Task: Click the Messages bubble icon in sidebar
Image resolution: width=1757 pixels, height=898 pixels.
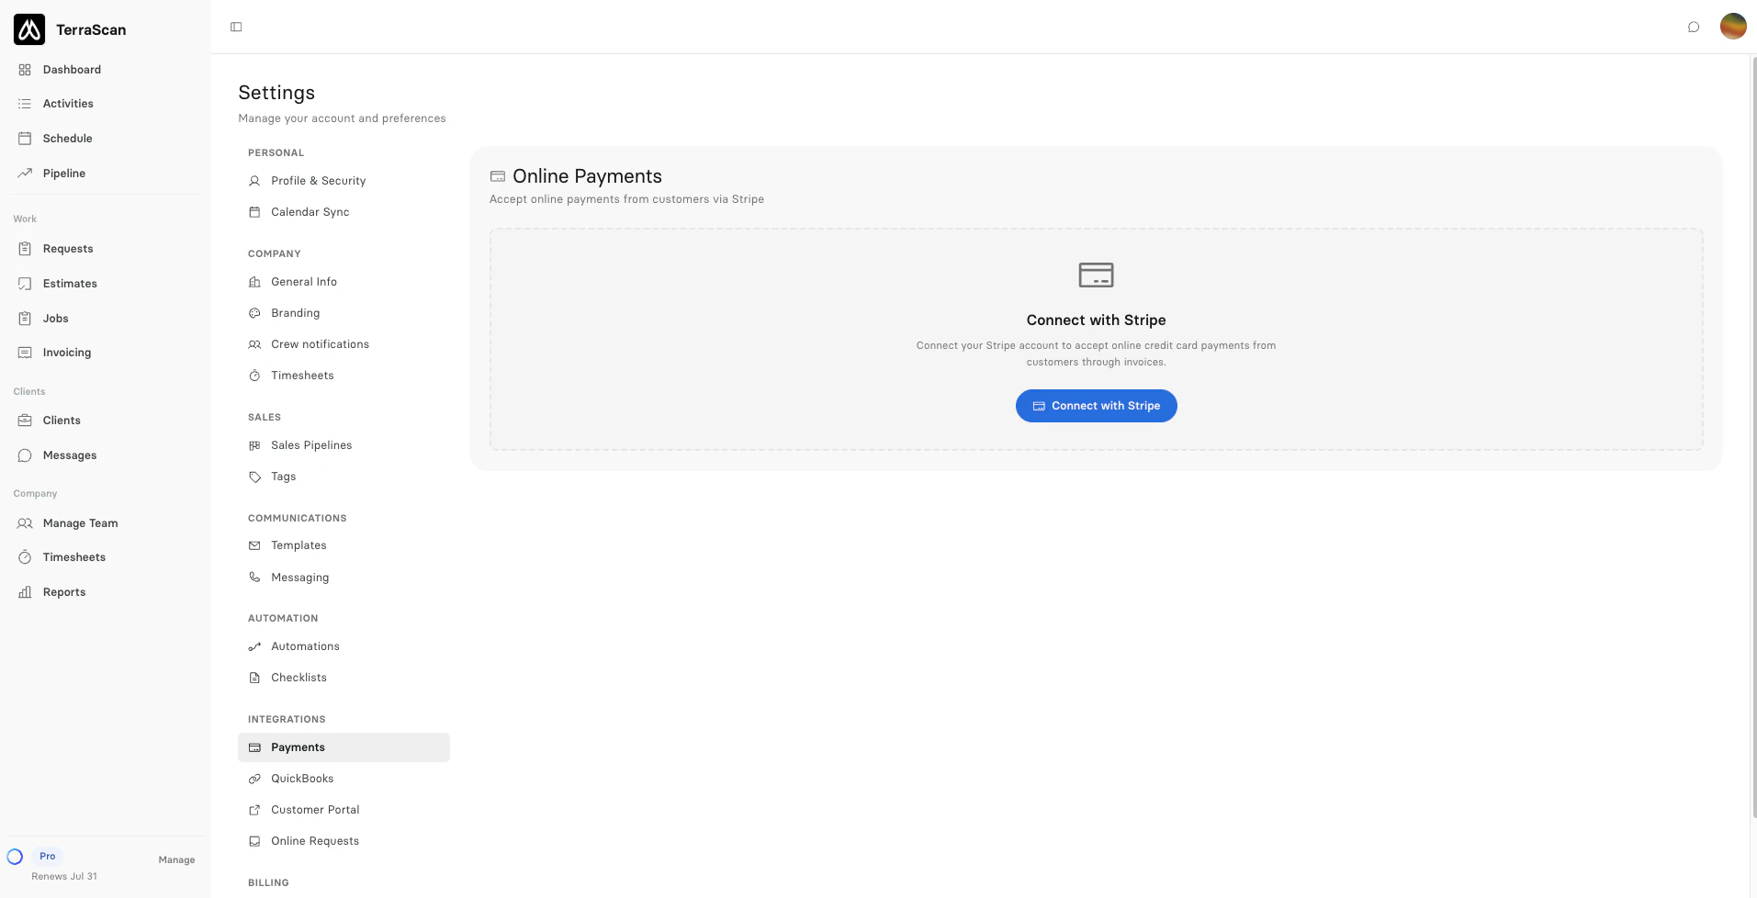Action: click(25, 455)
